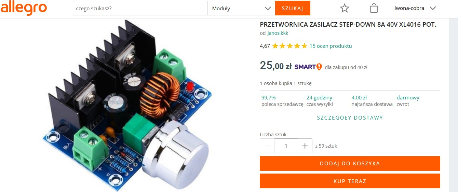Click the Allegro logo

coord(24,8)
